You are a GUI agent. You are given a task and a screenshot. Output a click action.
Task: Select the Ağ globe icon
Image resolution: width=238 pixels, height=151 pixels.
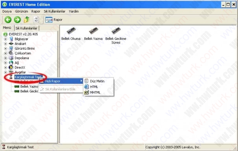(x=11, y=63)
